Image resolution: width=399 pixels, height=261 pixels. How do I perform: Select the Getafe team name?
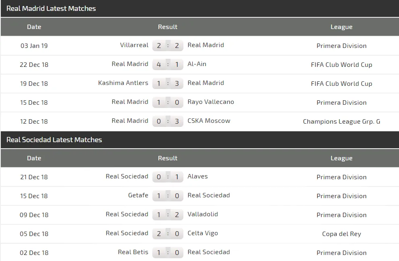138,195
